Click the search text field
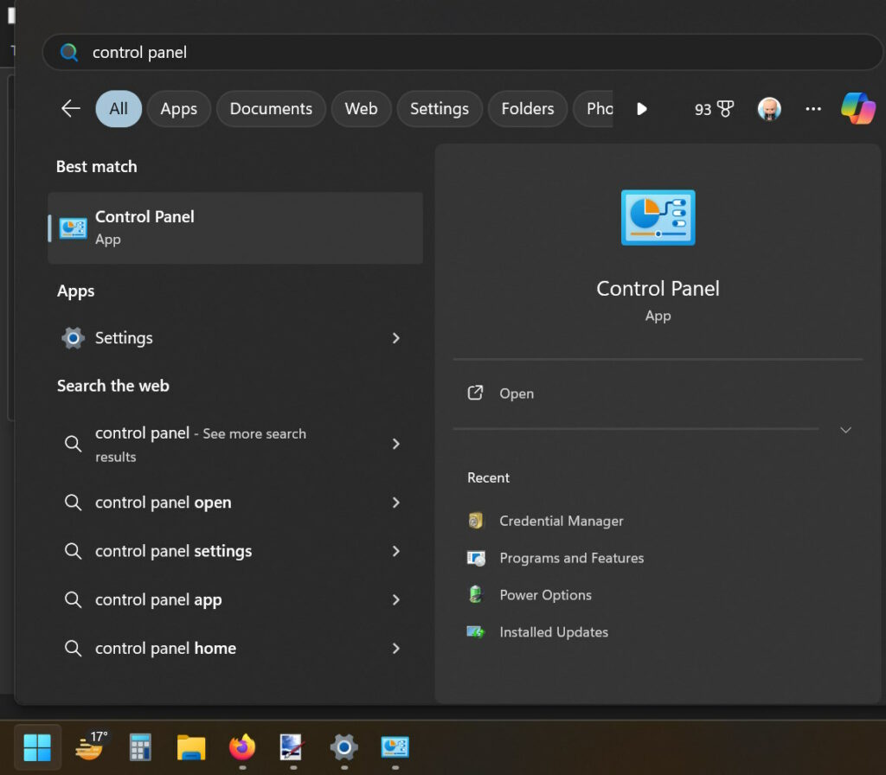Image resolution: width=886 pixels, height=775 pixels. pos(462,52)
